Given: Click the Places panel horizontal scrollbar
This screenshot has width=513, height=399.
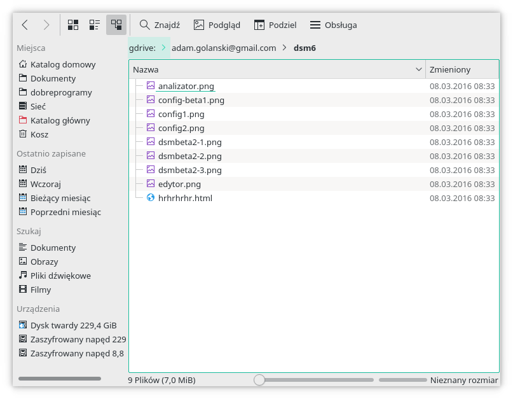Looking at the screenshot, I should pos(60,379).
